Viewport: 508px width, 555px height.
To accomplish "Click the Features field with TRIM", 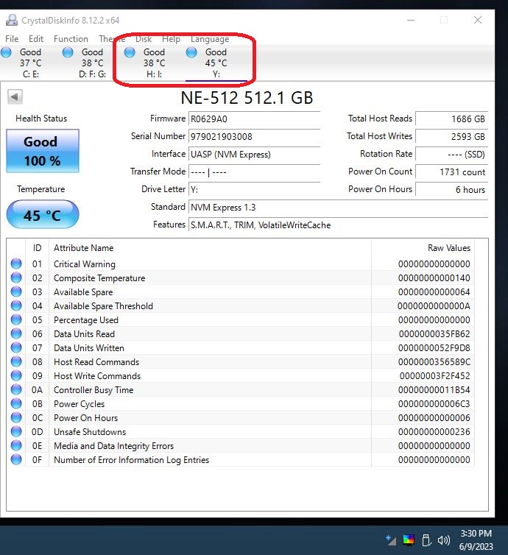I will click(338, 225).
